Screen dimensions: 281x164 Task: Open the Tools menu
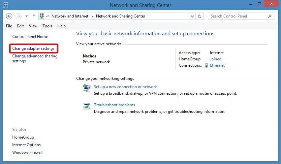(47, 26)
